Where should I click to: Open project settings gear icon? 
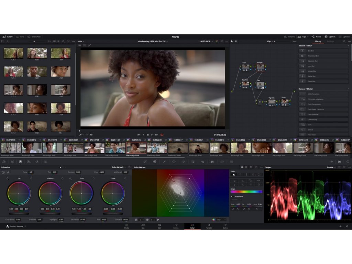click(347, 226)
